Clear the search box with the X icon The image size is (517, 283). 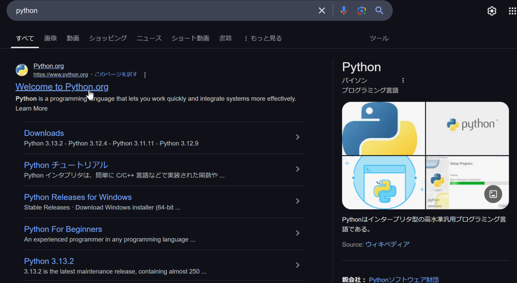point(322,10)
